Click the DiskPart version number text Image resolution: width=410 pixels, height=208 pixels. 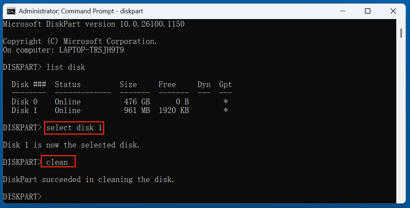point(151,24)
